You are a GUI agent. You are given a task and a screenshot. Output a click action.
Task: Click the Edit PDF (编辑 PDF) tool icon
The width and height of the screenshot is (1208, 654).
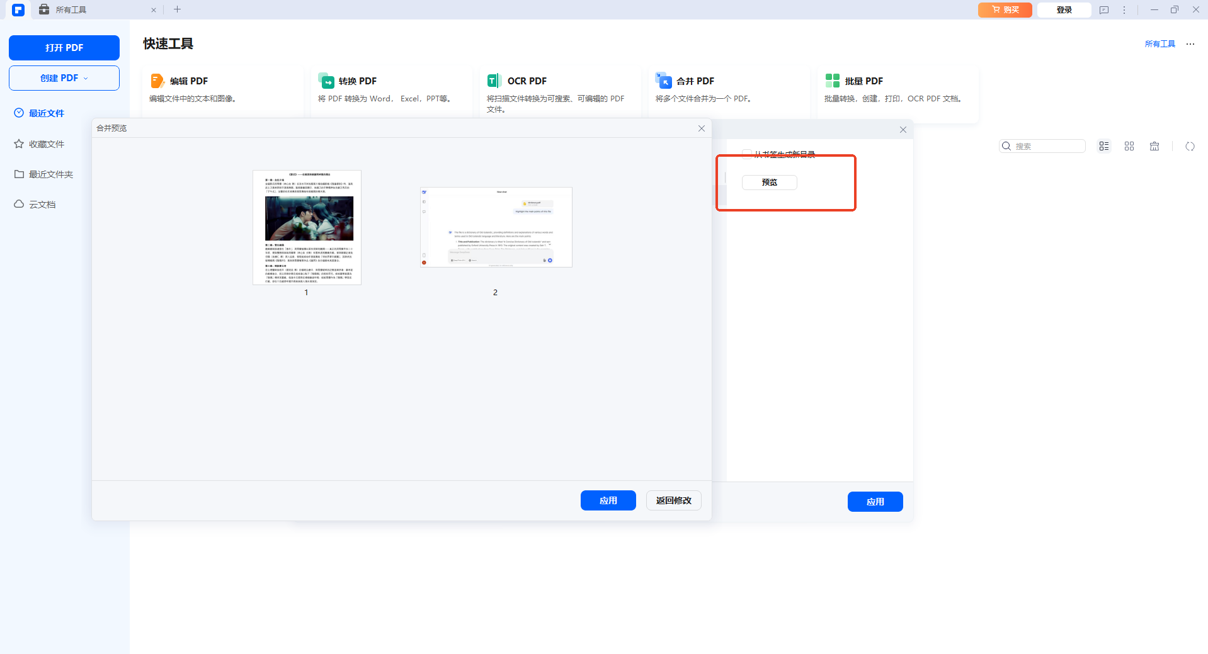157,81
